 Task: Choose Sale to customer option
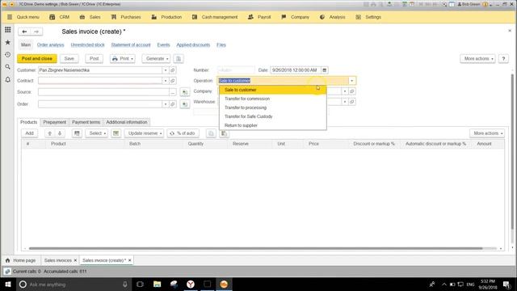[273, 90]
